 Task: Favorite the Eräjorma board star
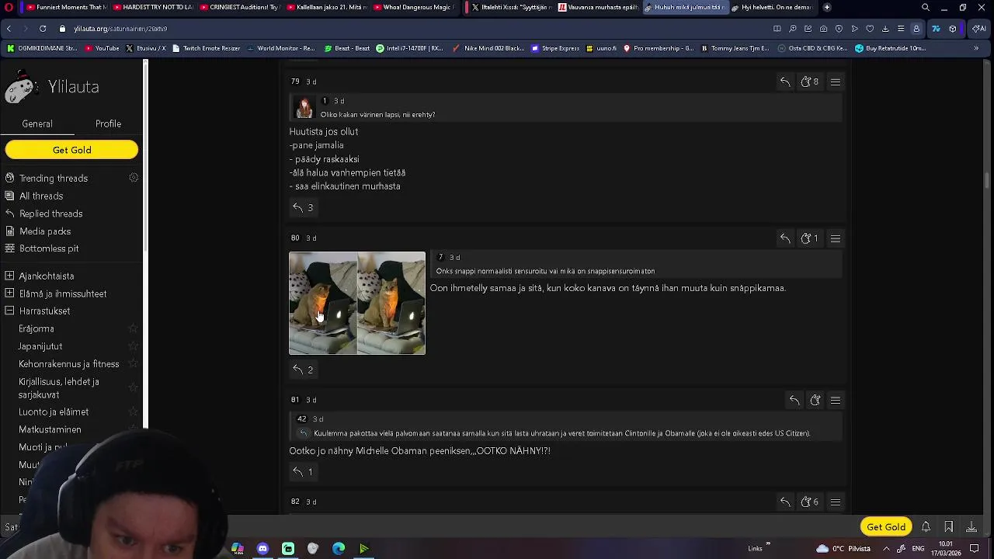(133, 328)
